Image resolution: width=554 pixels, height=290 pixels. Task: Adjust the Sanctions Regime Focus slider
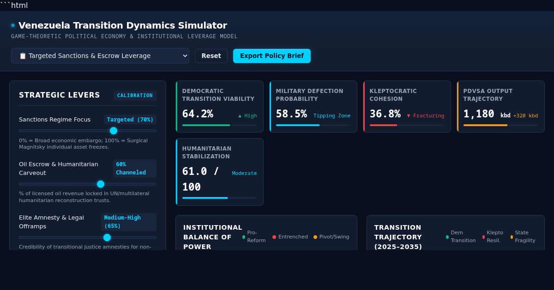click(x=88, y=131)
